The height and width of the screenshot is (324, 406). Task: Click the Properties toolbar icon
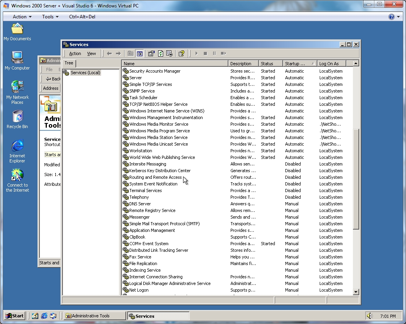point(151,53)
